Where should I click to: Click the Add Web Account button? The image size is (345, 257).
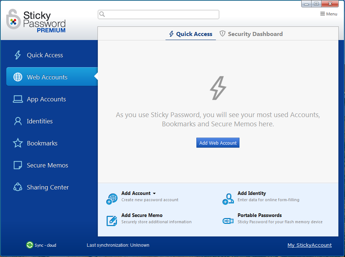[x=218, y=142]
